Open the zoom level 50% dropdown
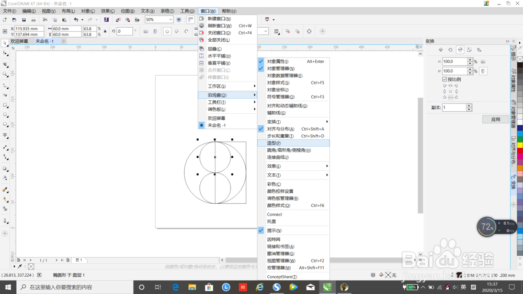The image size is (523, 294). [x=170, y=20]
